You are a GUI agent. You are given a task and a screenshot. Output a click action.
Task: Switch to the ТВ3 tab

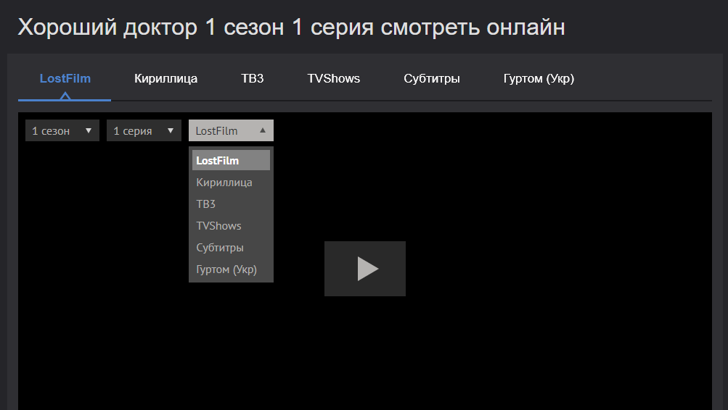[252, 79]
